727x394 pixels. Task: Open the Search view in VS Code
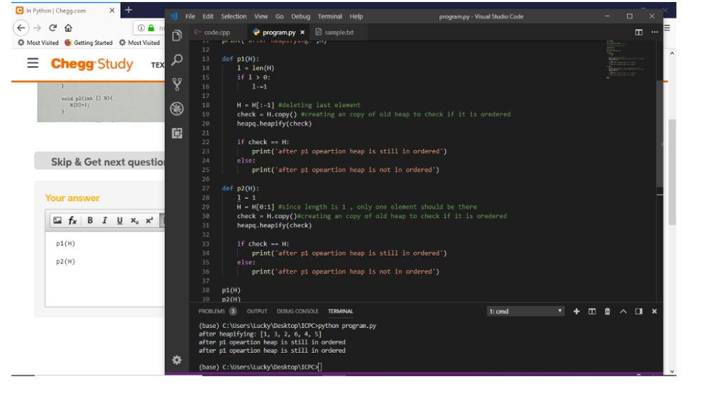tap(177, 60)
